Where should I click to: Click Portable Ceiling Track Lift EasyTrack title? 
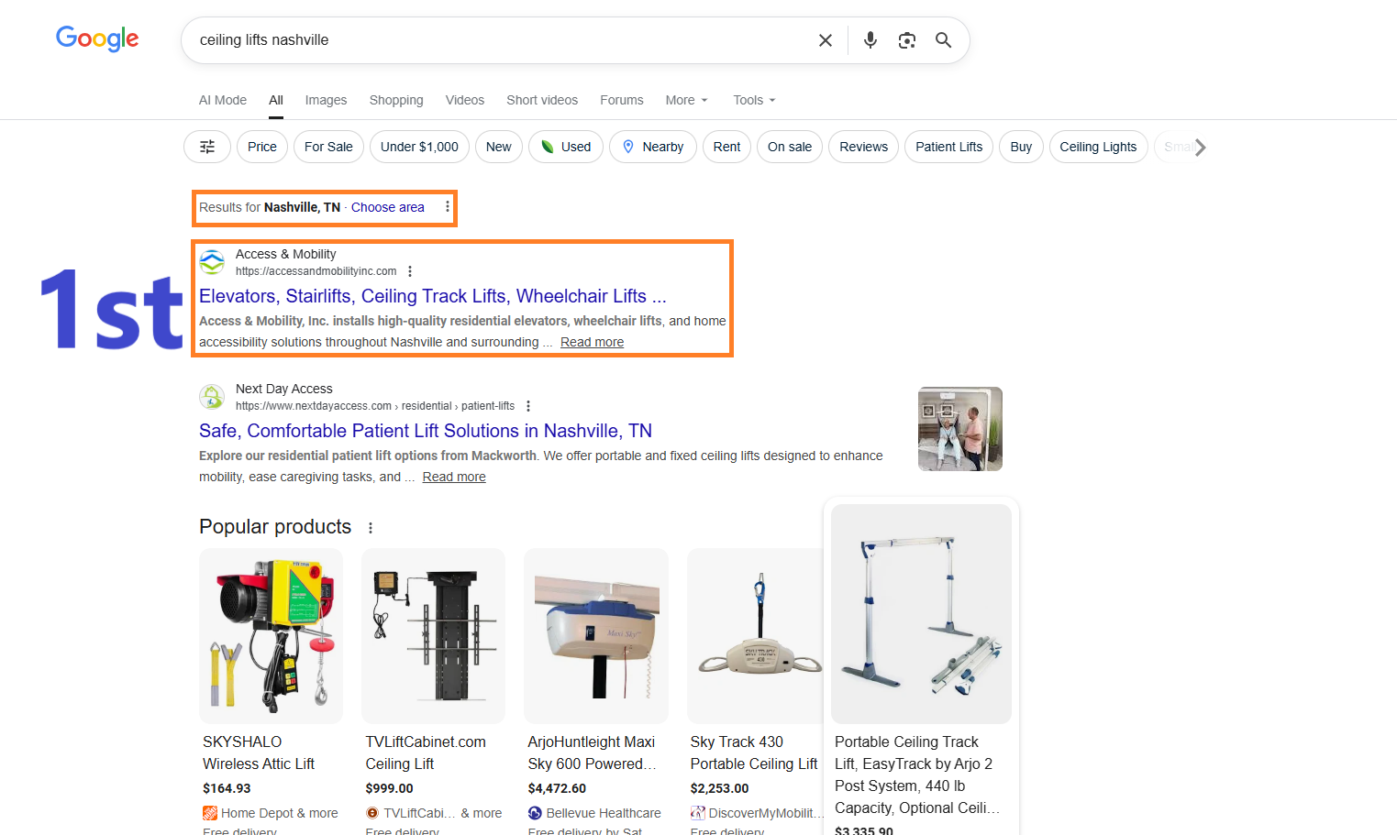[917, 775]
